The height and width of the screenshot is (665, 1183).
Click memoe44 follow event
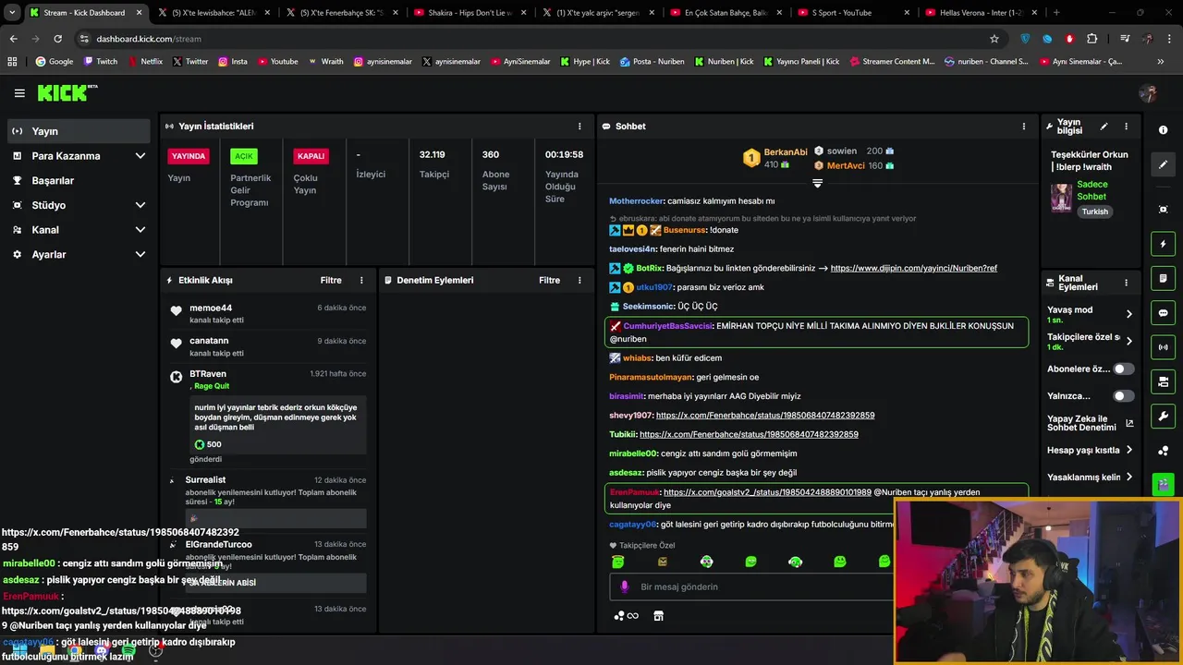coord(268,313)
